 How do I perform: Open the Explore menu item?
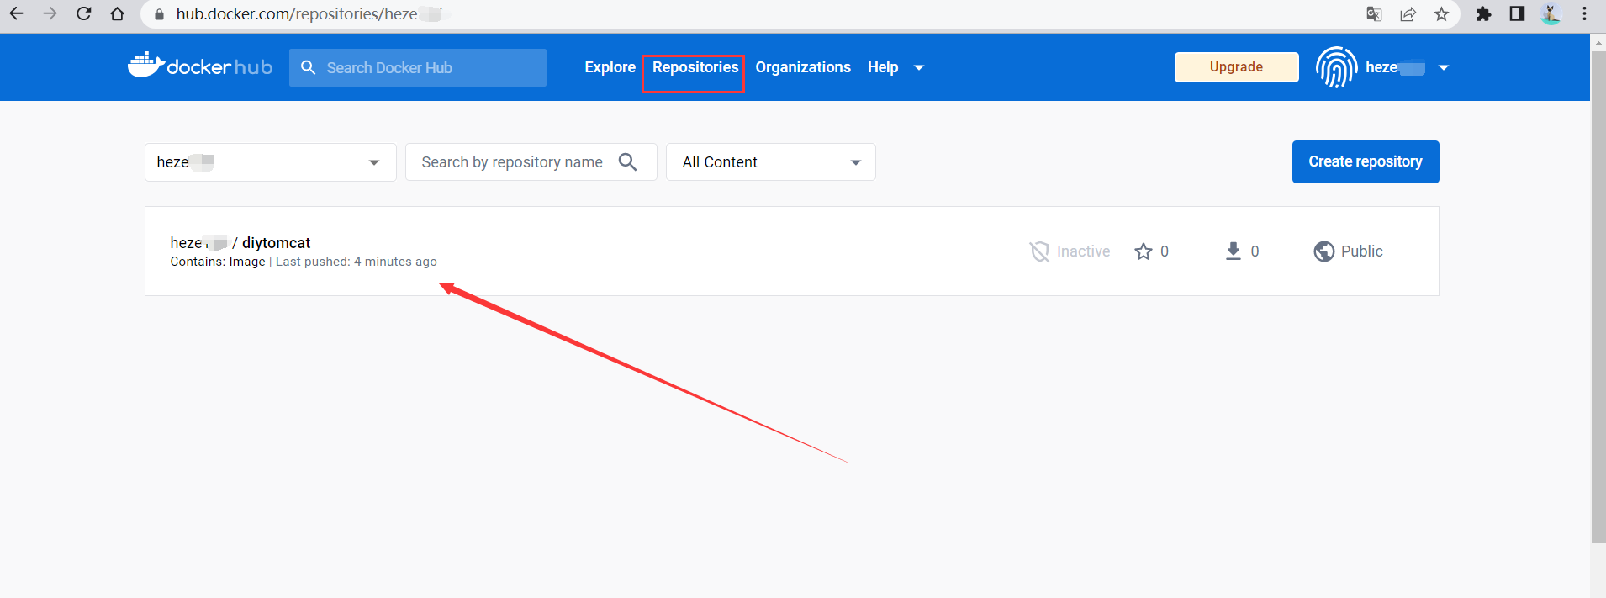click(610, 67)
